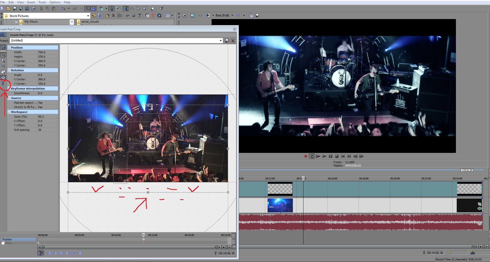This screenshot has height=262, width=490.
Task: Collapse the Rotation property group
Action: click(9, 70)
